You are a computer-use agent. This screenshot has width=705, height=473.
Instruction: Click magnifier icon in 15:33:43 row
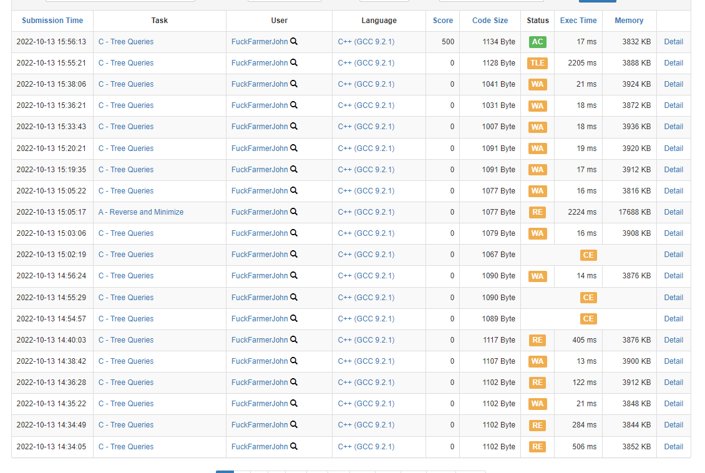click(x=294, y=126)
